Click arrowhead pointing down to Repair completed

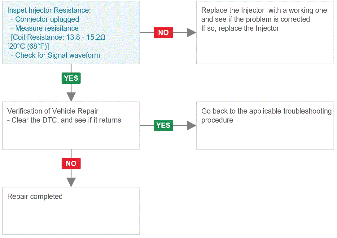(x=71, y=182)
